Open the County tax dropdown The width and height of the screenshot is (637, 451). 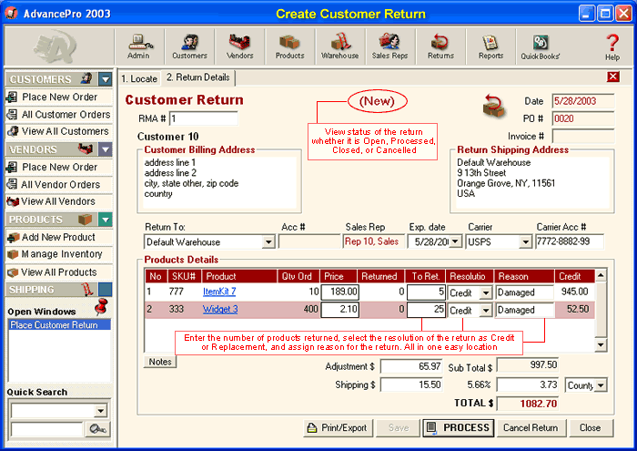coord(601,384)
